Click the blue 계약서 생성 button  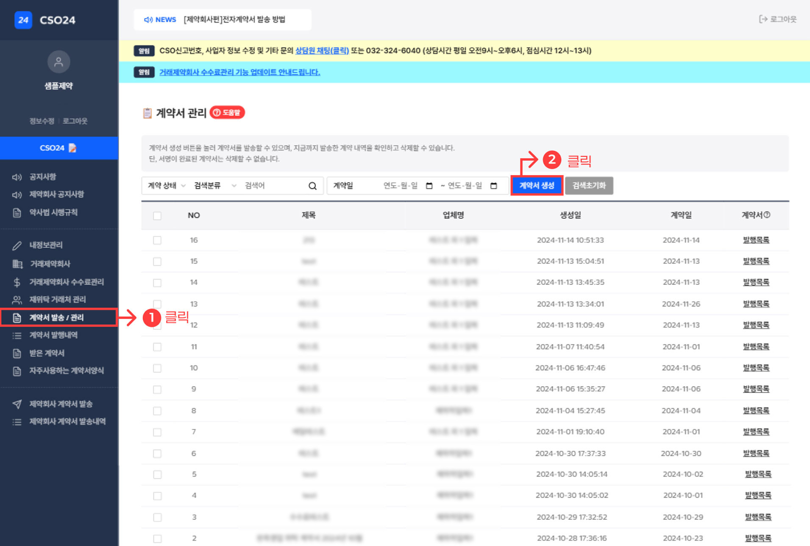click(x=537, y=186)
